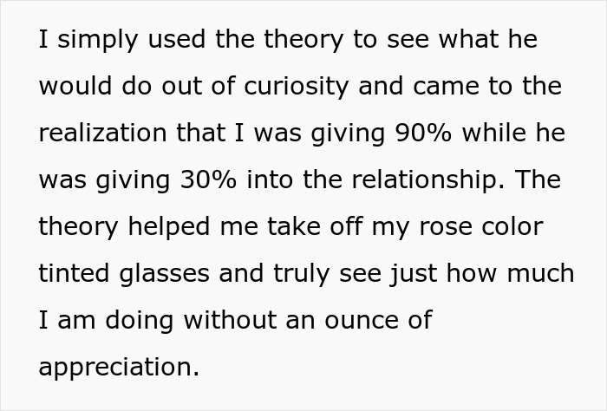Viewport: 607px width, 411px height.
Task: Click the word "relationship."
Action: click(x=428, y=180)
